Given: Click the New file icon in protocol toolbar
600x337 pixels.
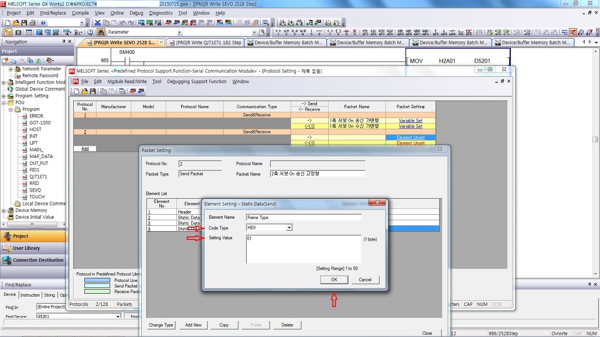Looking at the screenshot, I should (77, 91).
